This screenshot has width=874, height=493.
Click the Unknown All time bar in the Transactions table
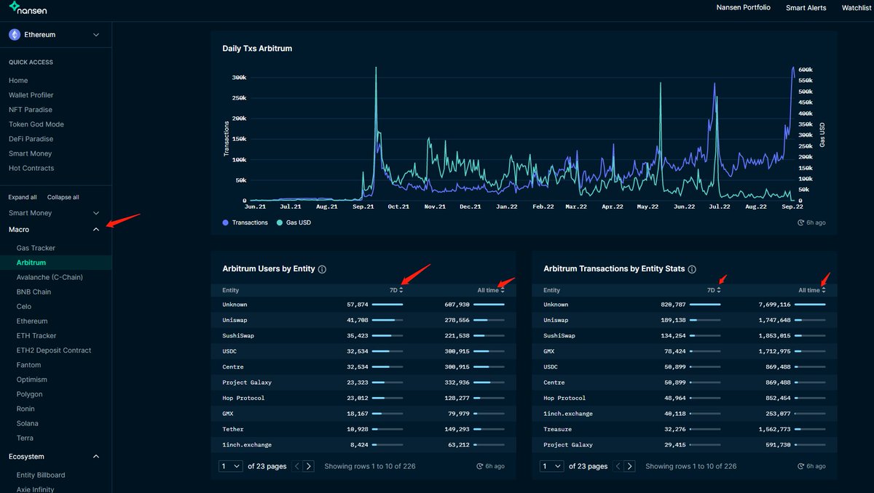pos(810,305)
